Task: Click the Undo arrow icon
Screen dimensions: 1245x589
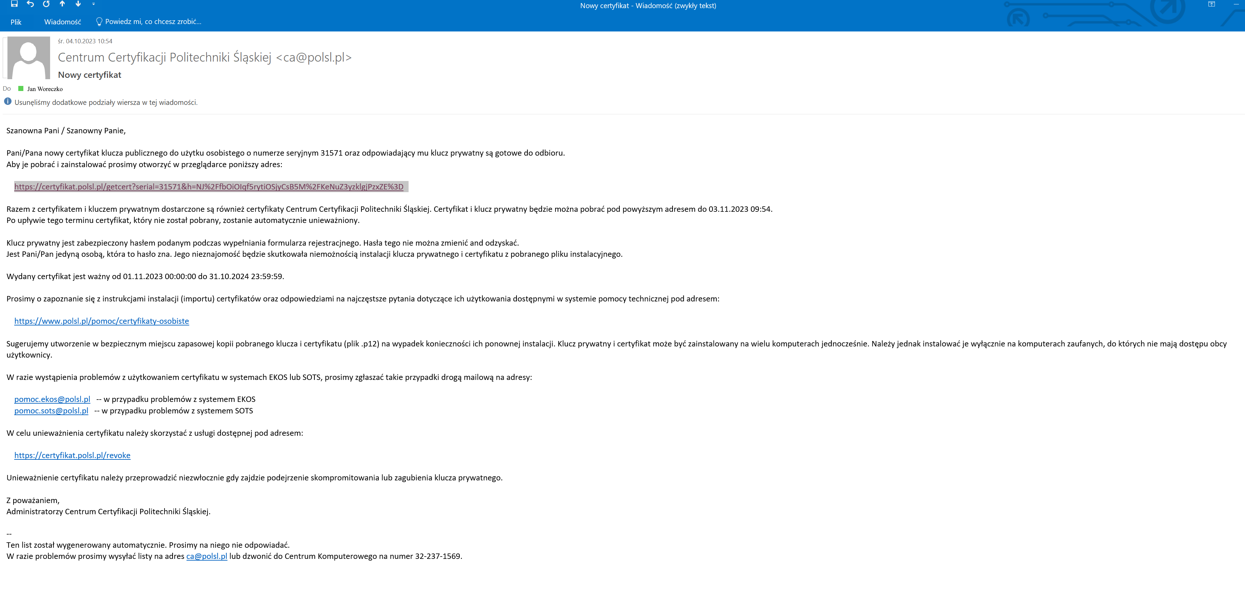Action: [30, 4]
